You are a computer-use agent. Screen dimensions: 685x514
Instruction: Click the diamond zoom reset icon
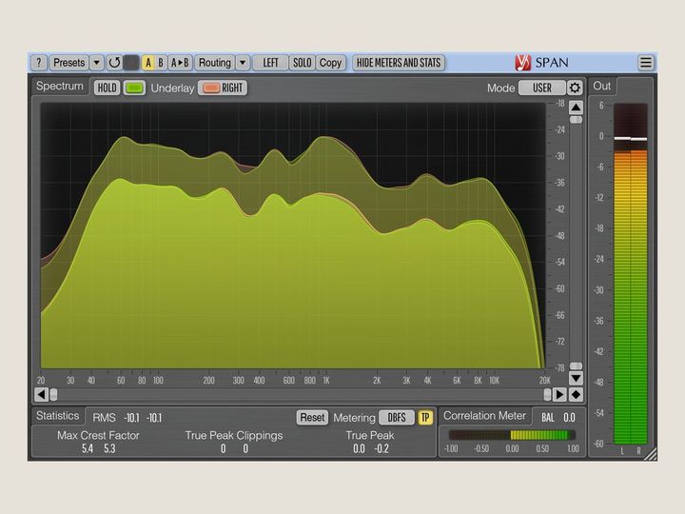point(576,395)
